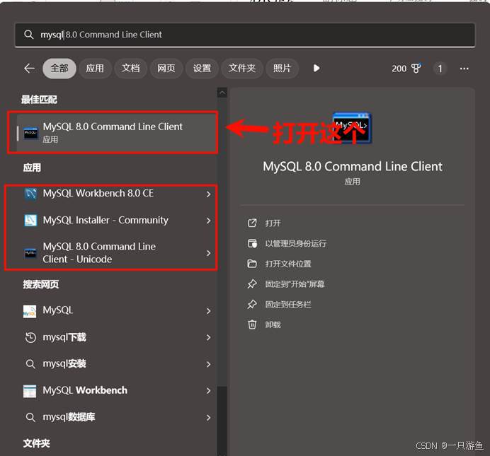Choose 以管理员身份运行
The height and width of the screenshot is (456, 490).
pyautogui.click(x=295, y=243)
